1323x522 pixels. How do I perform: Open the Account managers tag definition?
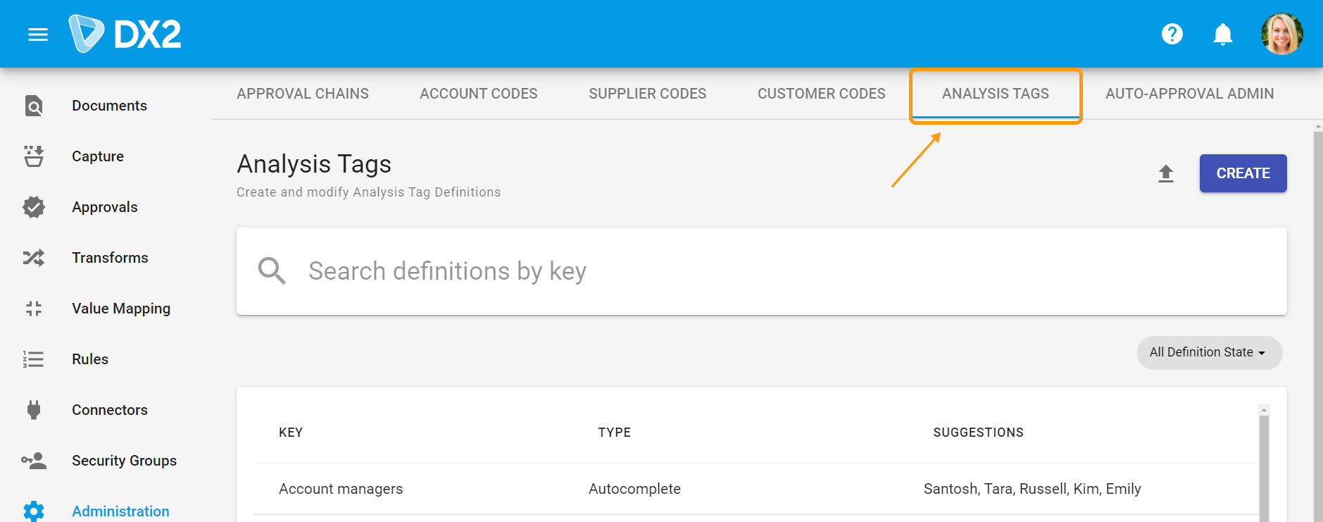click(341, 488)
